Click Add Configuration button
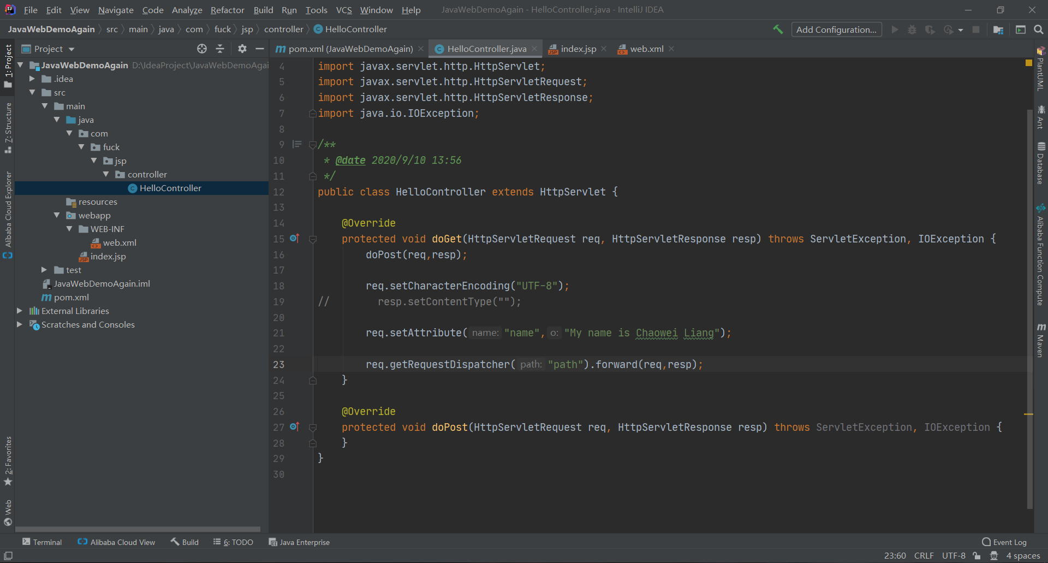The height and width of the screenshot is (563, 1048). pos(836,29)
